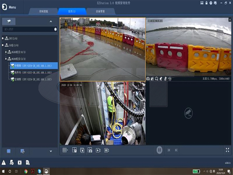
Task: Expand the IPC(3/6) tree node
Action: 3,38
